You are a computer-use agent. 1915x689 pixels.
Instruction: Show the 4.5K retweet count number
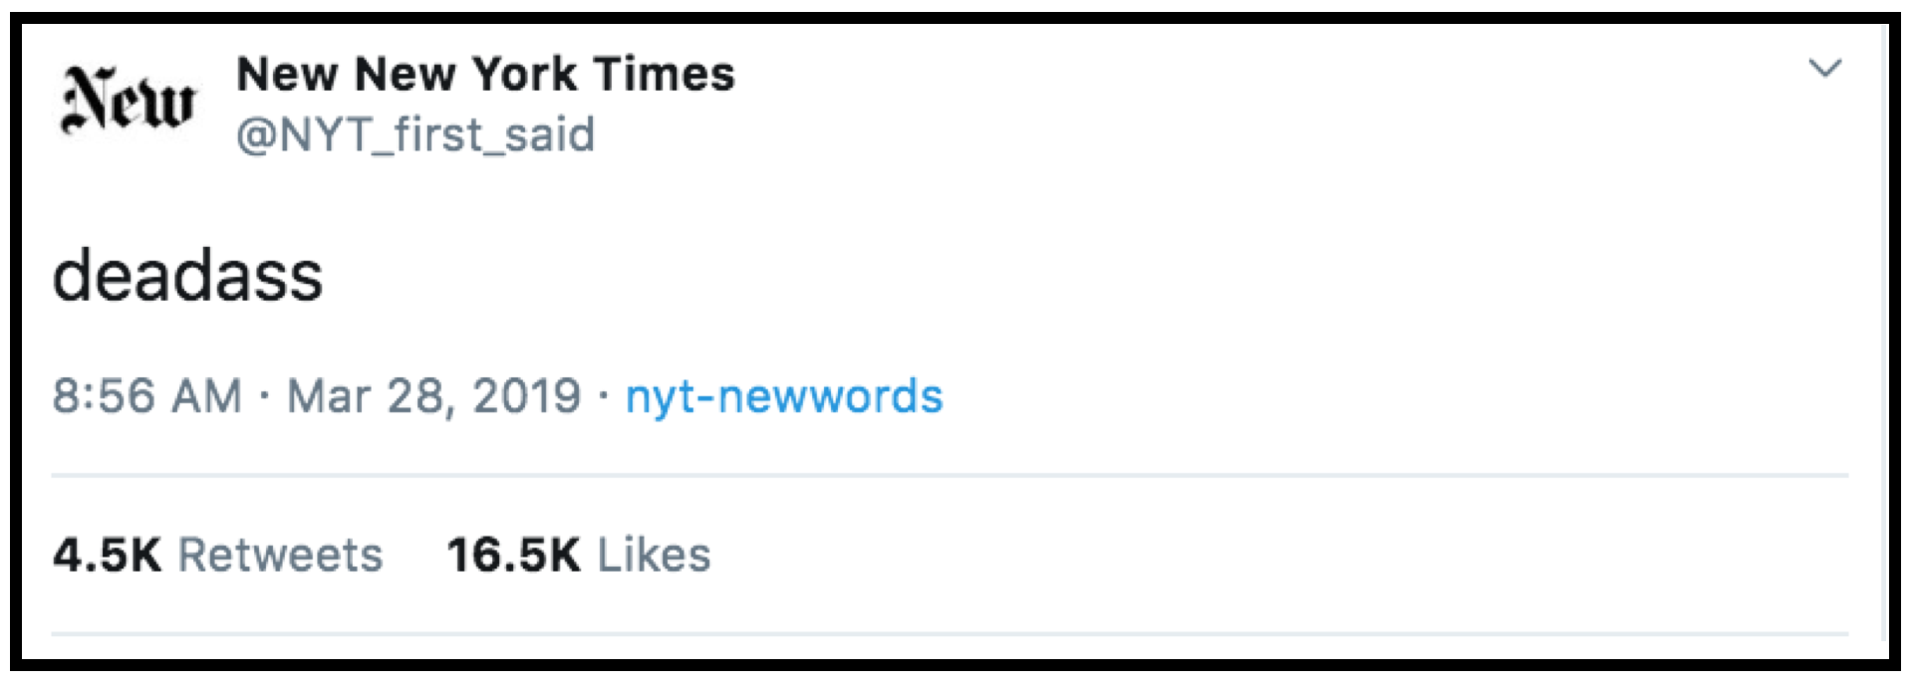click(x=107, y=556)
